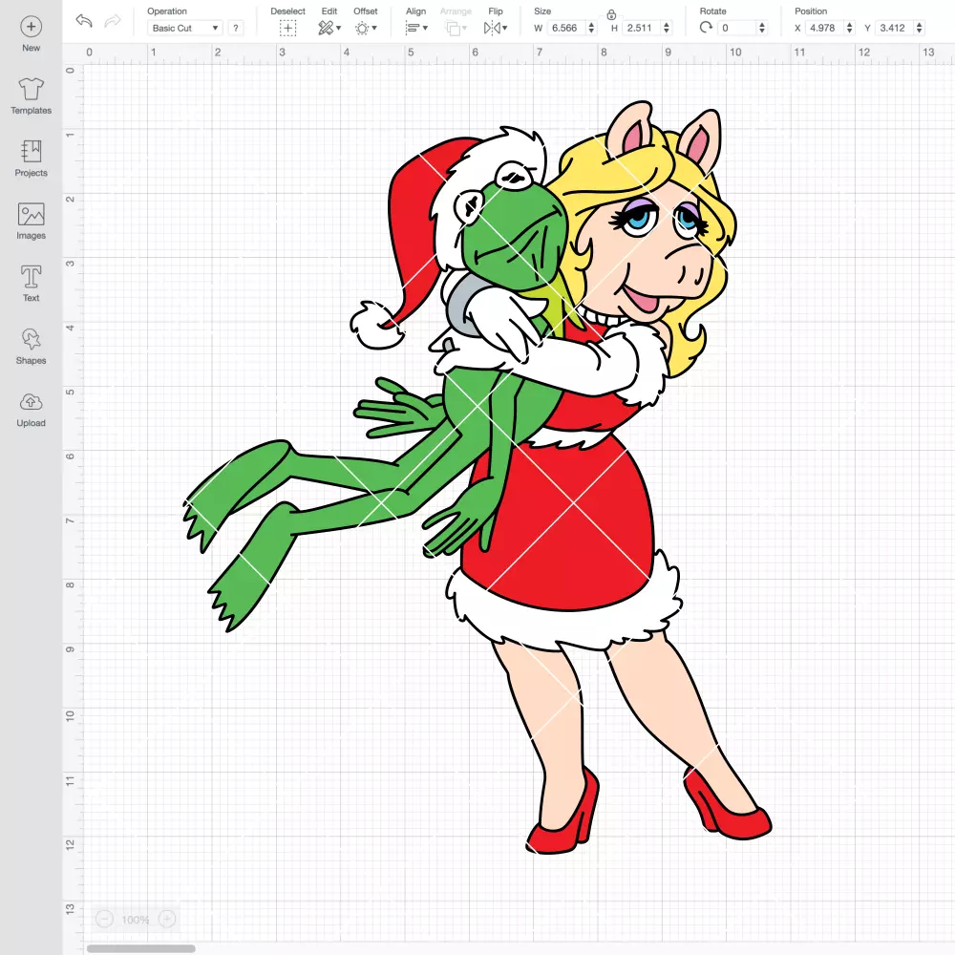Screen dimensions: 955x955
Task: Open the Shapes panel
Action: click(x=32, y=346)
